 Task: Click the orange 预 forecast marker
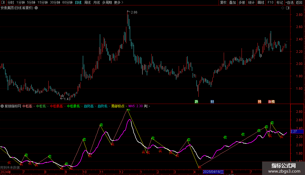[259, 102]
